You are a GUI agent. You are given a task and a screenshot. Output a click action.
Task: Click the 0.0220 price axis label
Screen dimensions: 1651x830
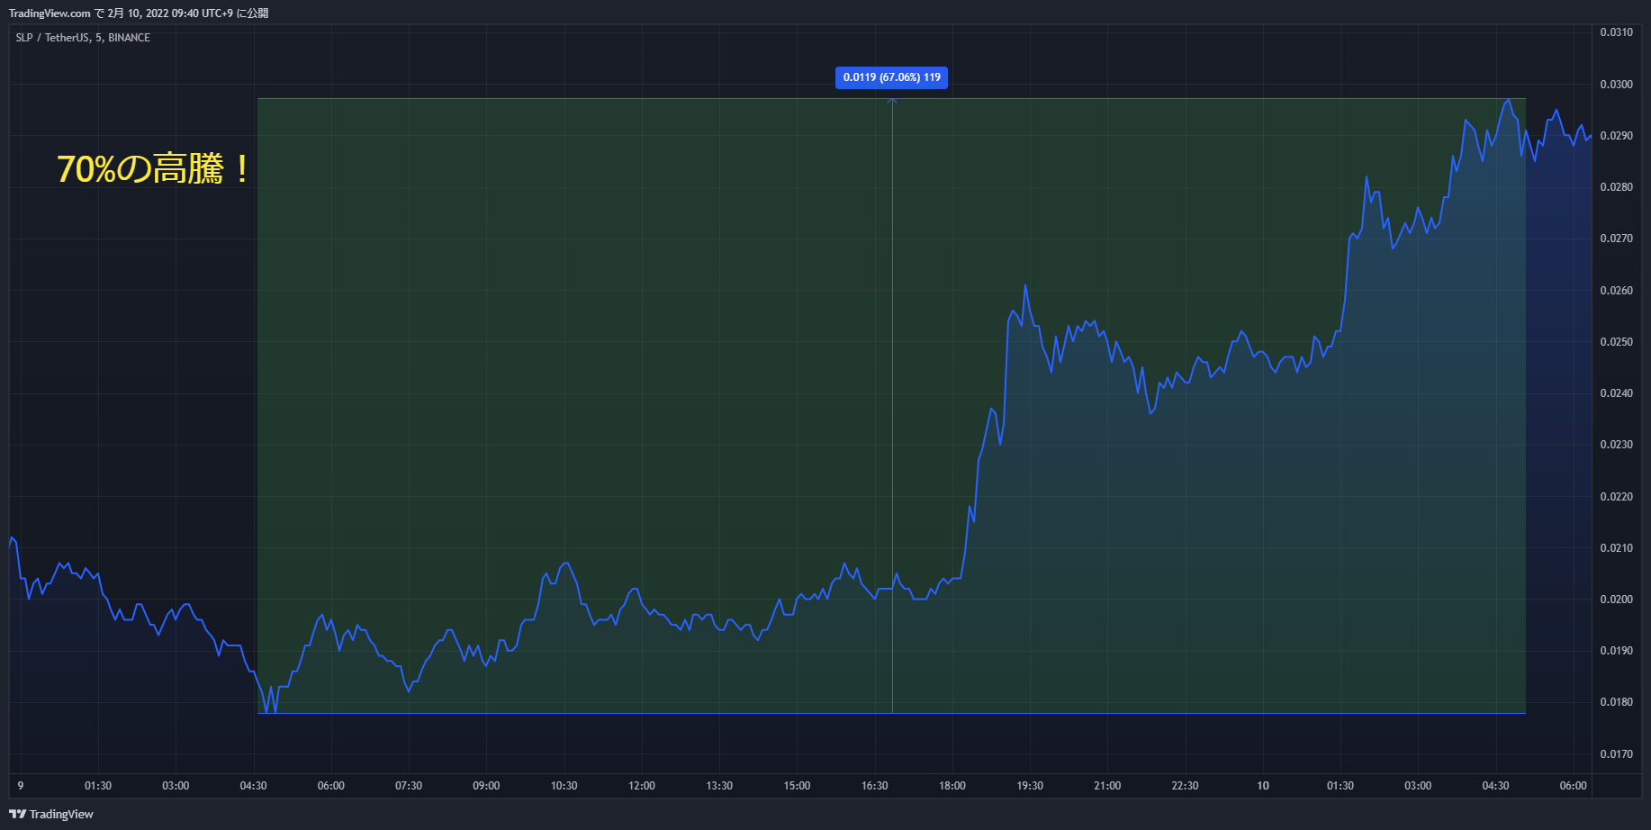pos(1616,497)
